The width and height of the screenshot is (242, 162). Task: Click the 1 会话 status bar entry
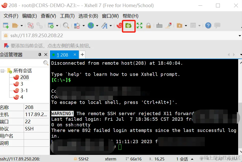(x=182, y=159)
